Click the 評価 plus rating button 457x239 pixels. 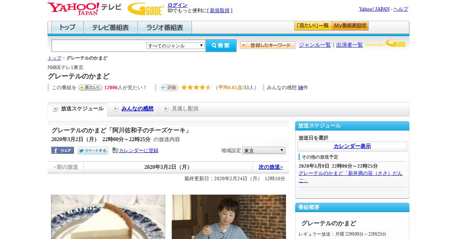169,88
